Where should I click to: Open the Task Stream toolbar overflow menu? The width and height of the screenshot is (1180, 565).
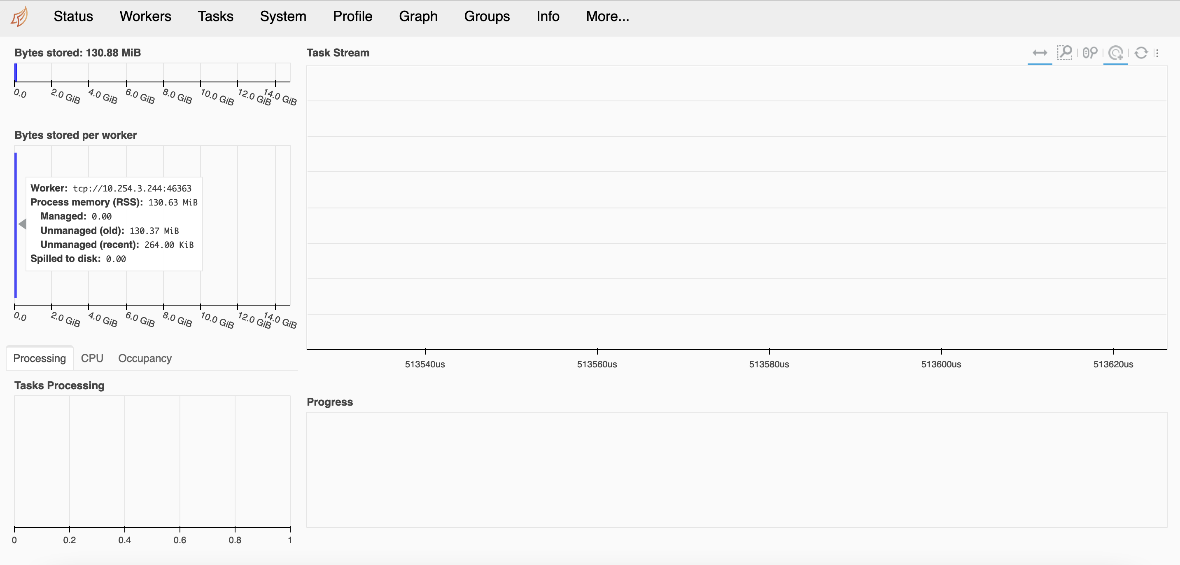click(x=1157, y=53)
